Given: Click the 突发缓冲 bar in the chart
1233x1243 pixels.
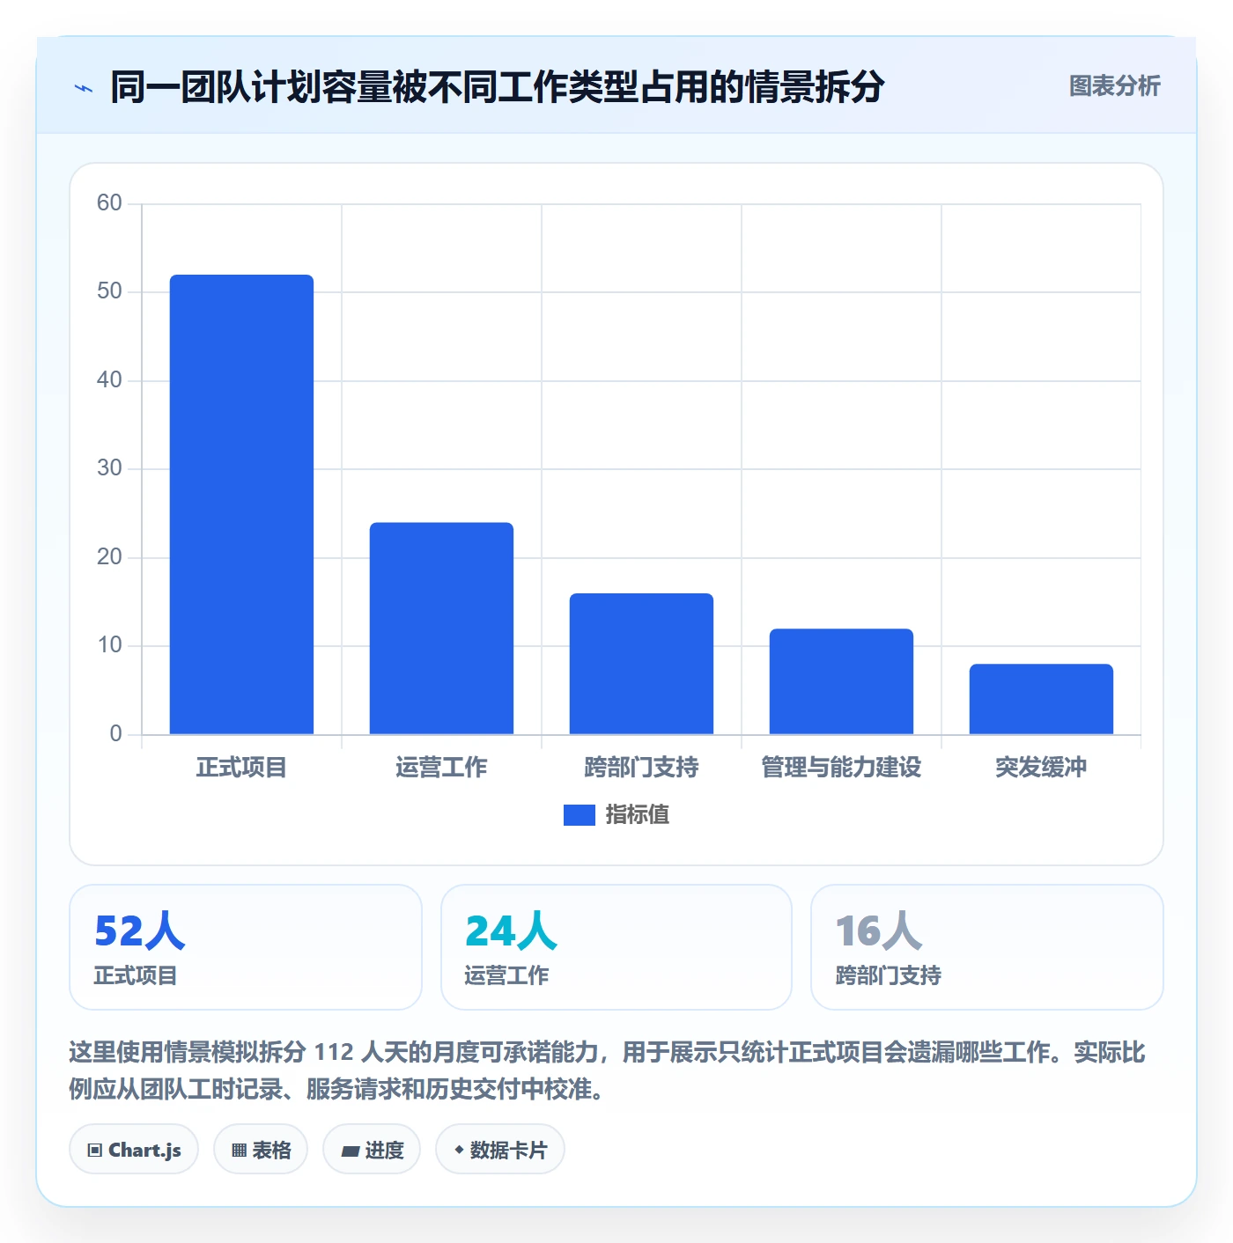Looking at the screenshot, I should 1041,699.
